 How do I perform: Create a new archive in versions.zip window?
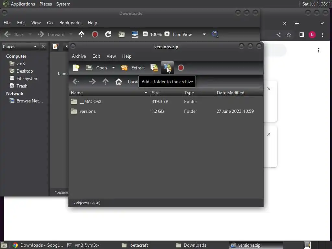(x=76, y=68)
